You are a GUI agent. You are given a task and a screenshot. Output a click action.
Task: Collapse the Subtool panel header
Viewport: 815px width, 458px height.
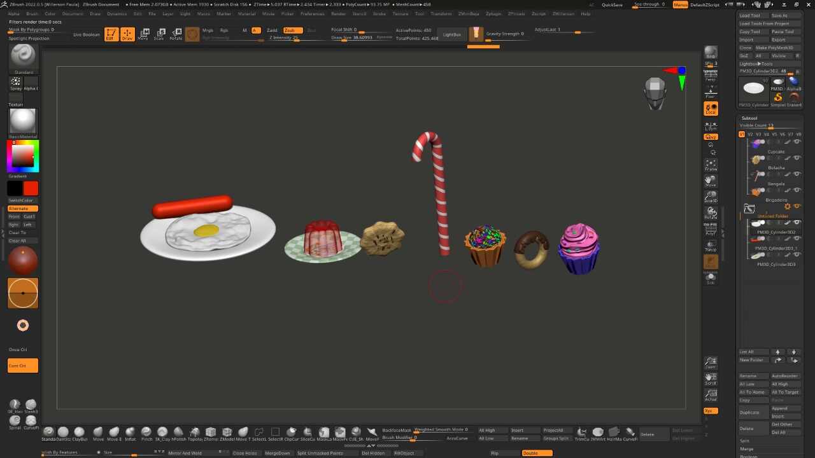point(749,118)
